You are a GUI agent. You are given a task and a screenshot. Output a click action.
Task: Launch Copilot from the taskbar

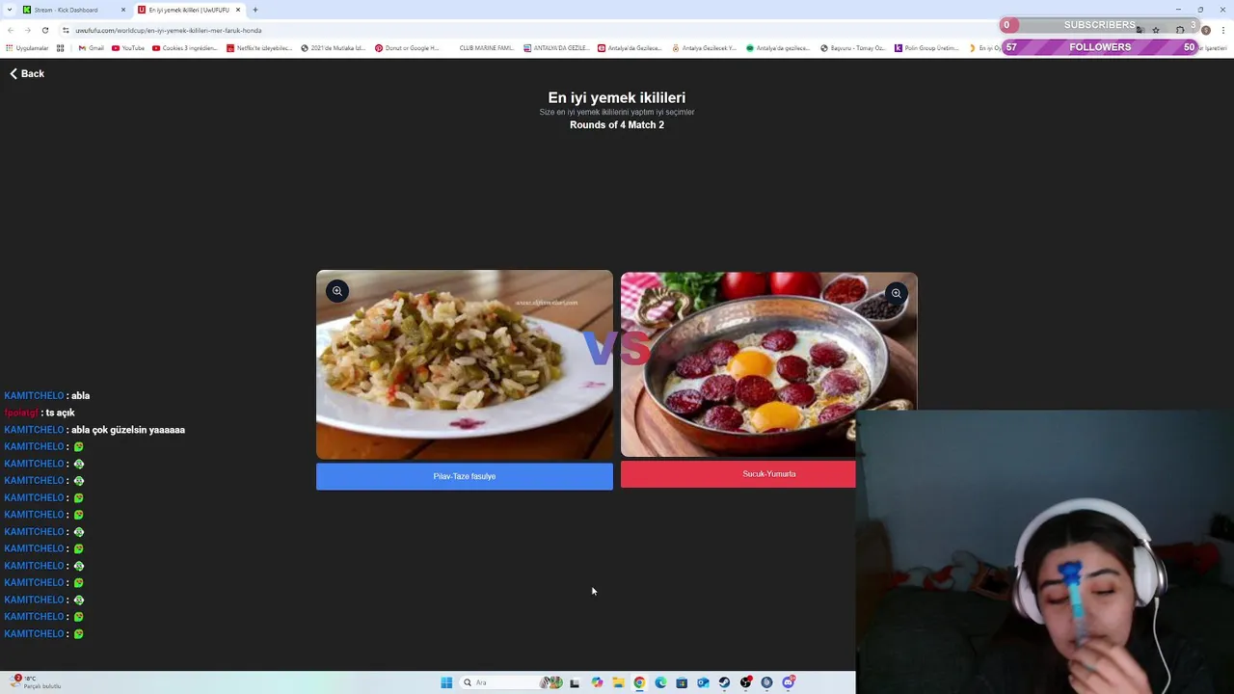click(597, 682)
